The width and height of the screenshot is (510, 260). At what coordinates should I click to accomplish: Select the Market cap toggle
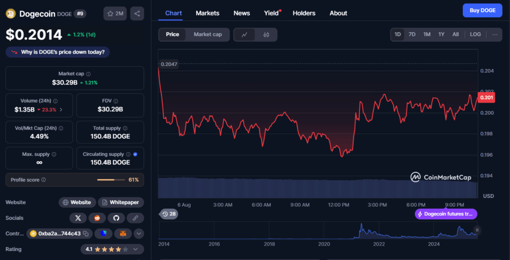point(208,34)
